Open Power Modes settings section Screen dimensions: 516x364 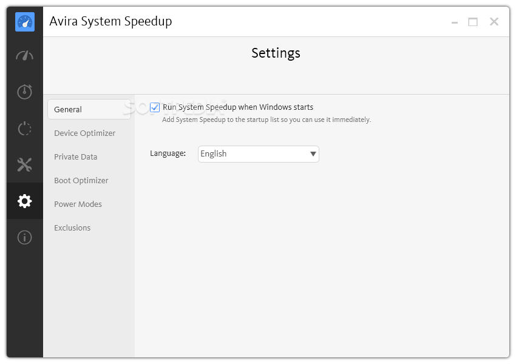[78, 204]
